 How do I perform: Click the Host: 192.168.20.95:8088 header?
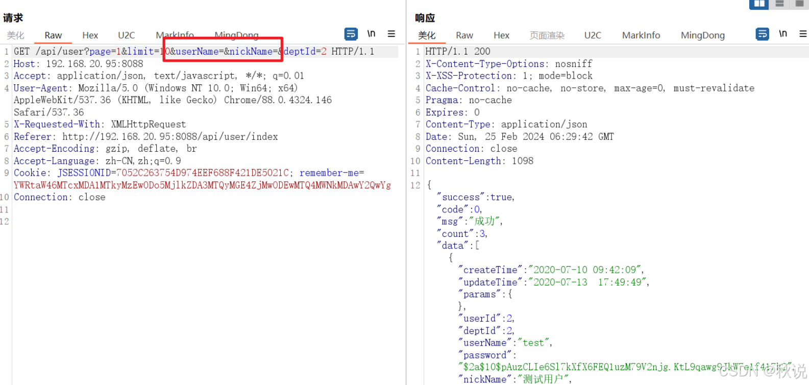pyautogui.click(x=78, y=64)
